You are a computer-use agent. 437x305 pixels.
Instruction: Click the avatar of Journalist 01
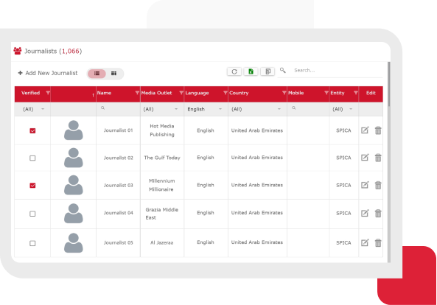[74, 130]
